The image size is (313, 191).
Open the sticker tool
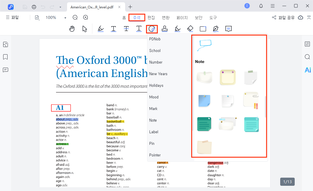tap(152, 29)
